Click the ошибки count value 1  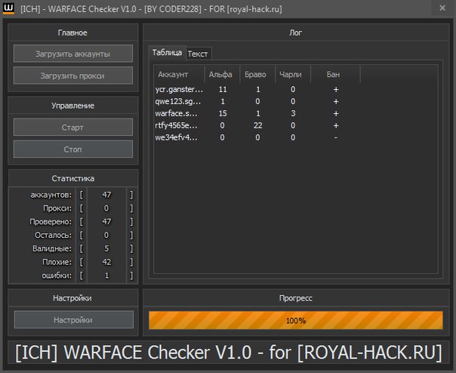pos(106,276)
